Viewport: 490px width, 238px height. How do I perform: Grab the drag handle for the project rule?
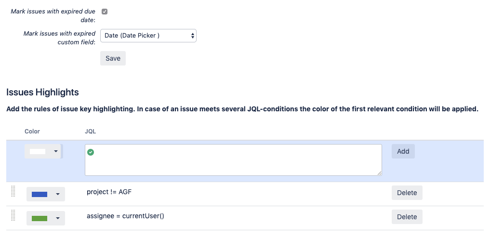point(13,192)
